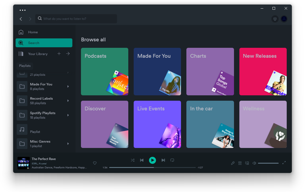Toggle shuffle playback
Viewport: 305px width, 192px height.
(133, 160)
